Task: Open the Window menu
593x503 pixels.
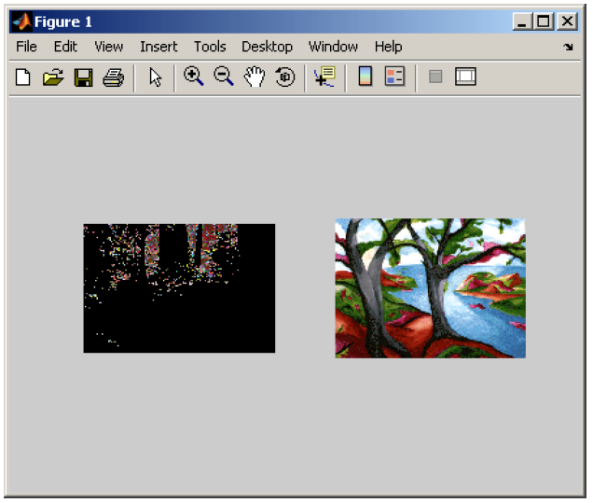Action: click(x=333, y=47)
